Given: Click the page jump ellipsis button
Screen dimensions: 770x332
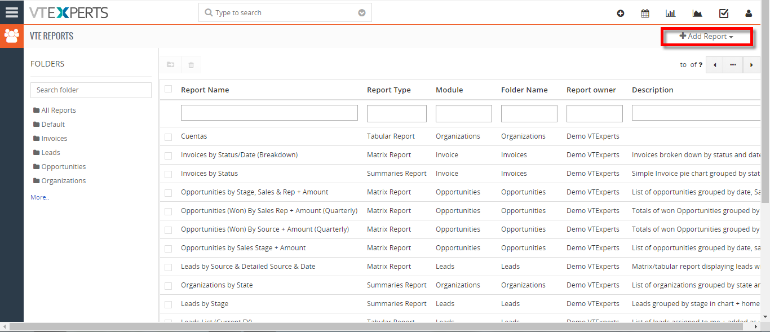Looking at the screenshot, I should (733, 65).
